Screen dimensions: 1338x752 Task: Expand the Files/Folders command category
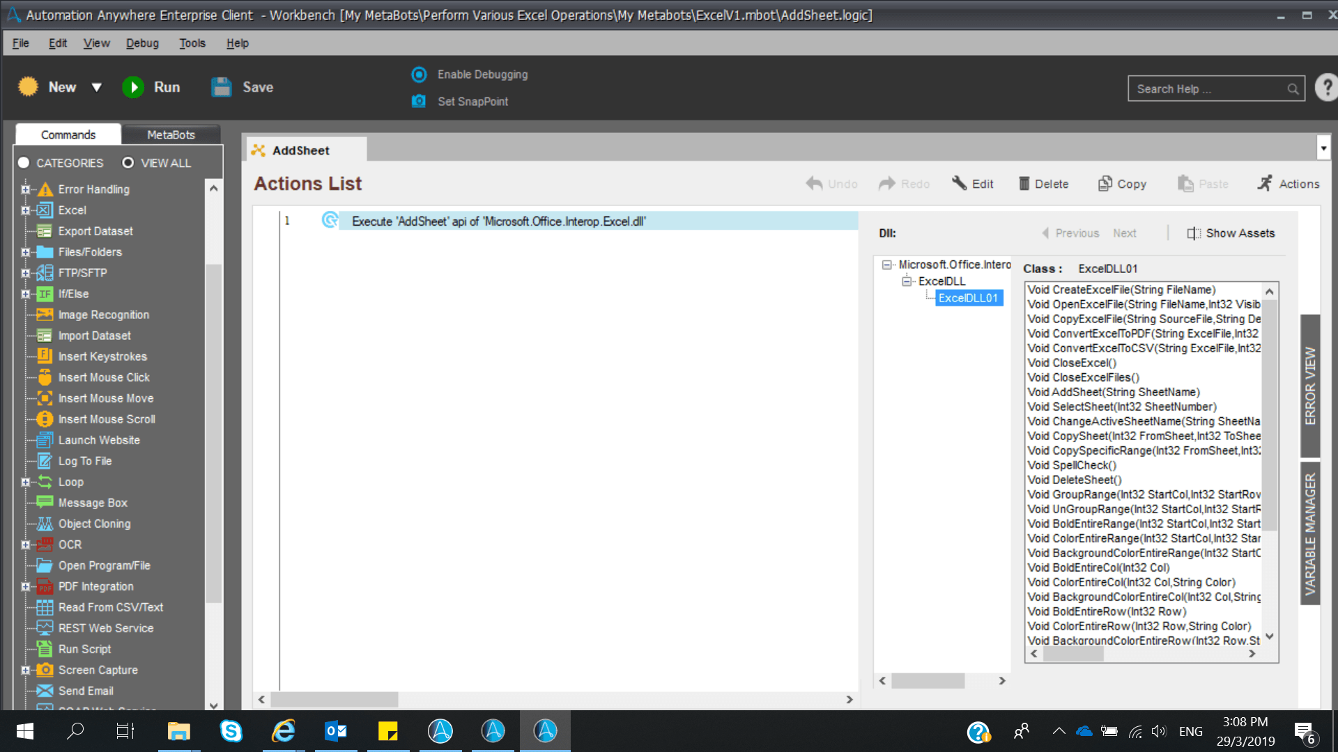26,252
